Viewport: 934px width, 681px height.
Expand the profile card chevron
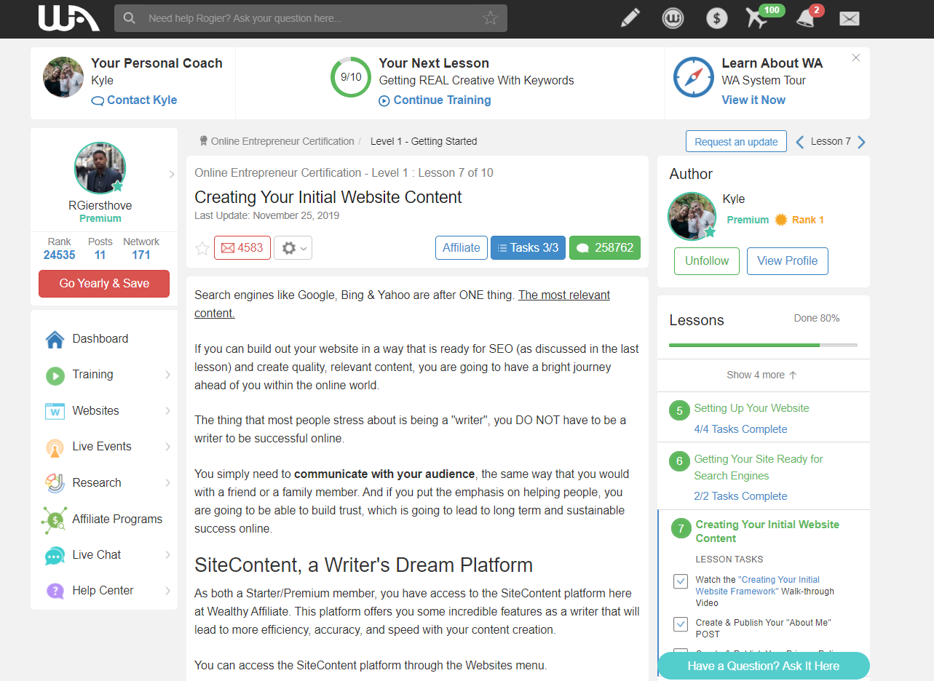click(172, 175)
